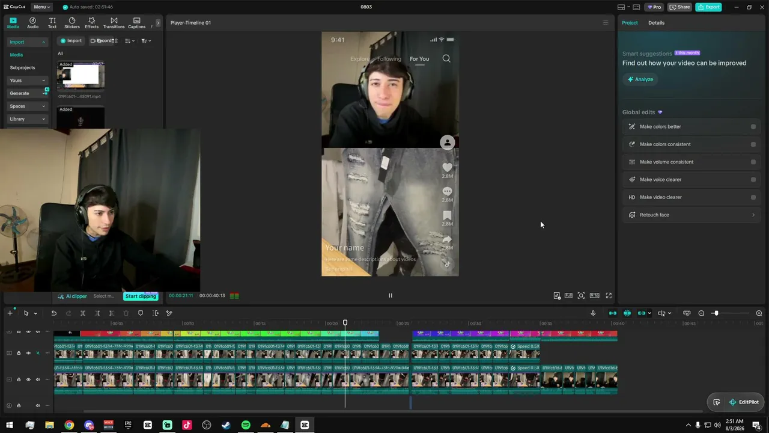Enable the 'Make video clearer' checkbox
This screenshot has height=433, width=769.
pos(753,197)
